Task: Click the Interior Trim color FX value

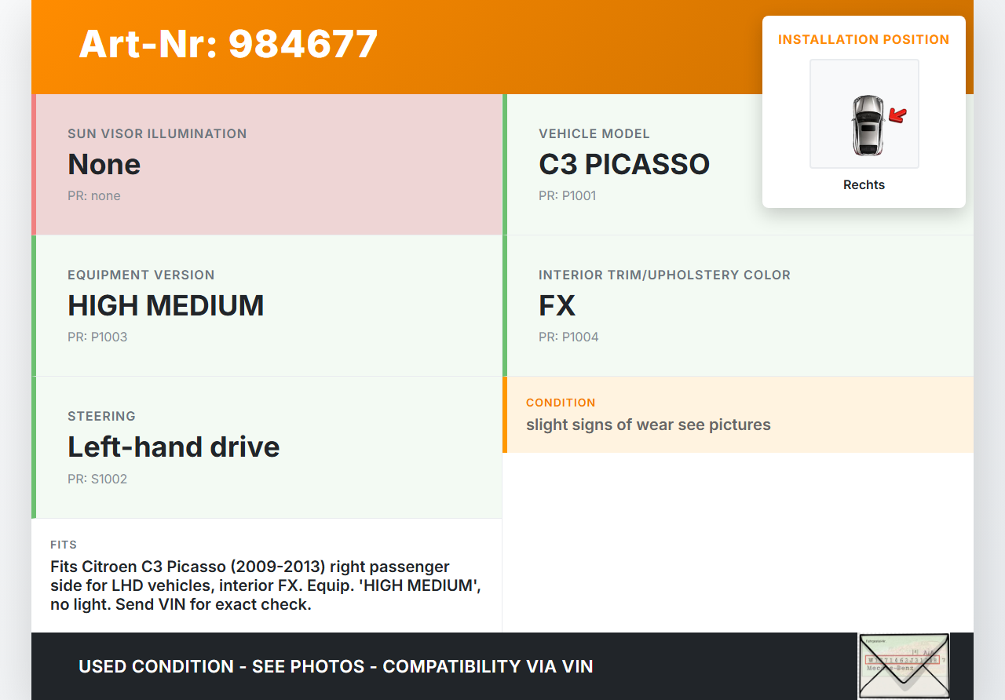Action: coord(557,305)
